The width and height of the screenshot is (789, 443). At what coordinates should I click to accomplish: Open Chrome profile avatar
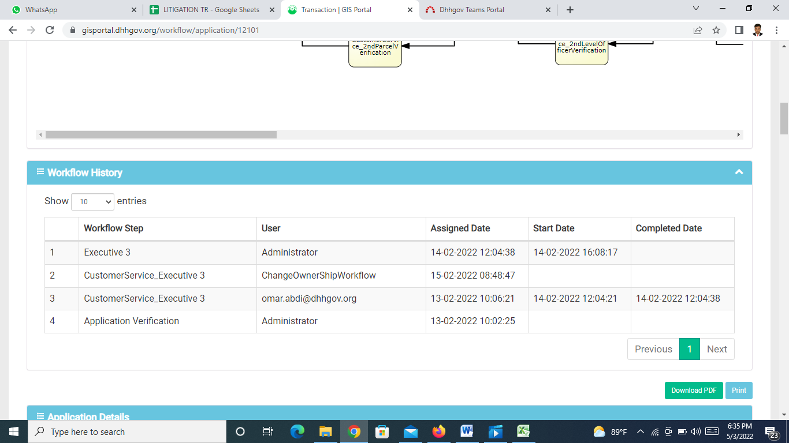(758, 30)
